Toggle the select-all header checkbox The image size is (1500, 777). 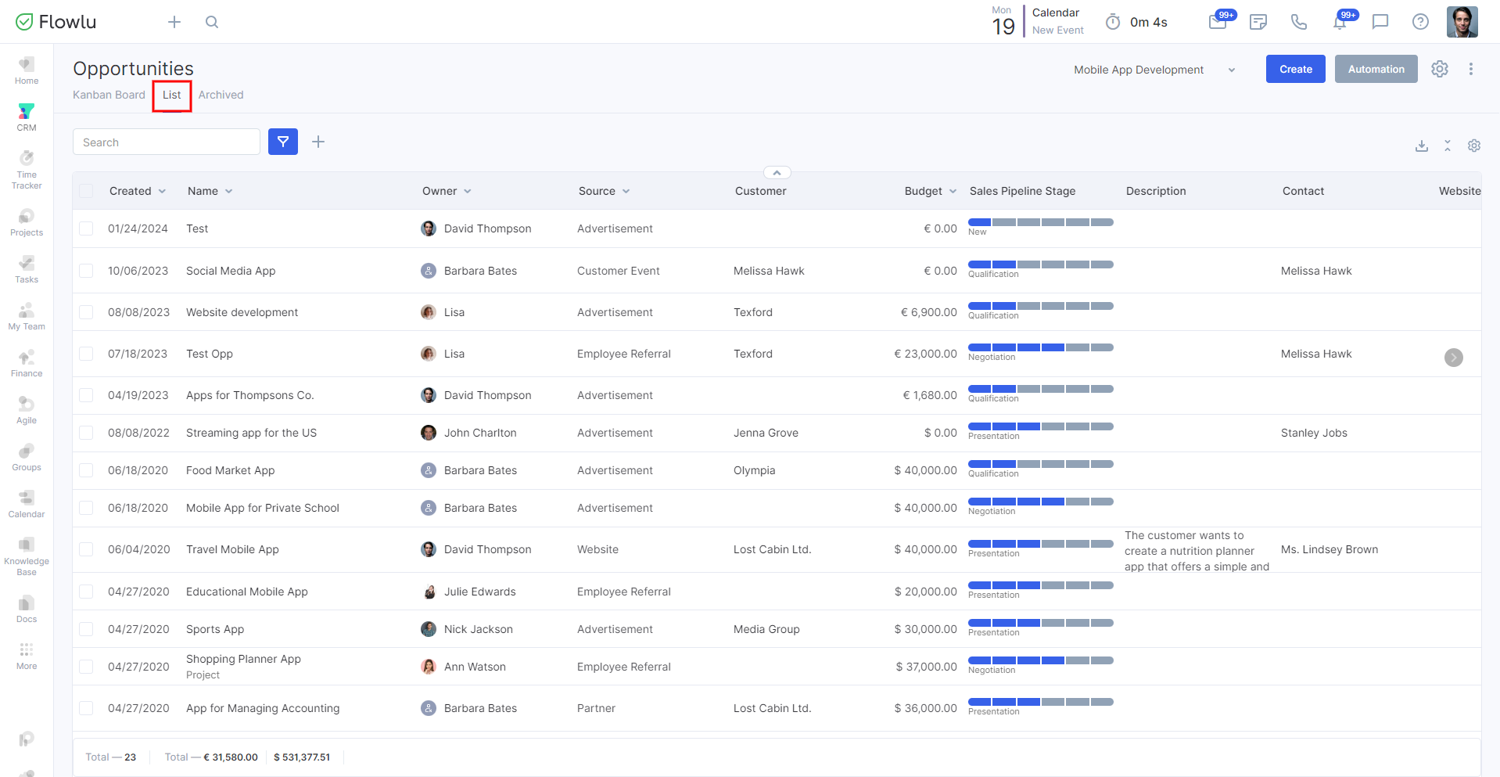tap(86, 191)
